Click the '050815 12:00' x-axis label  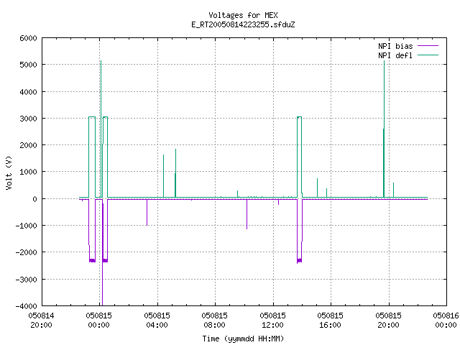click(x=272, y=320)
